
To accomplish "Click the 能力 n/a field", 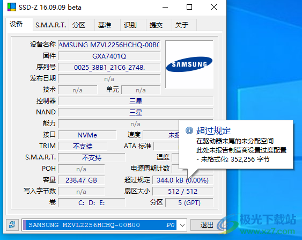I will 119,124.
